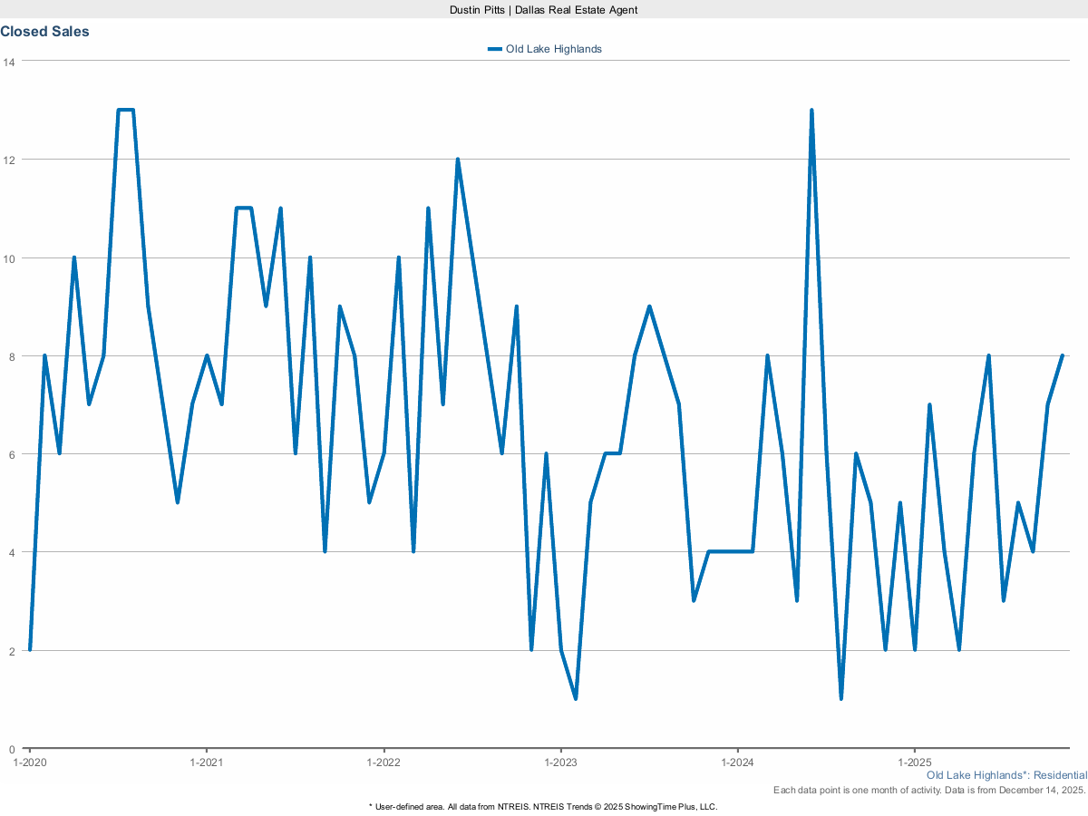Screen dimensions: 1088x816
Task: Click the 14 label on the y-axis
Action: tap(9, 62)
